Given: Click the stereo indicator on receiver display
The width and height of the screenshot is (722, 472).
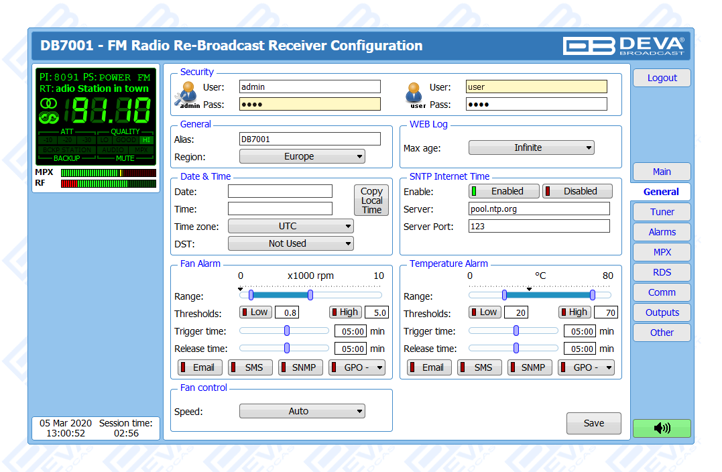Looking at the screenshot, I should click(49, 103).
